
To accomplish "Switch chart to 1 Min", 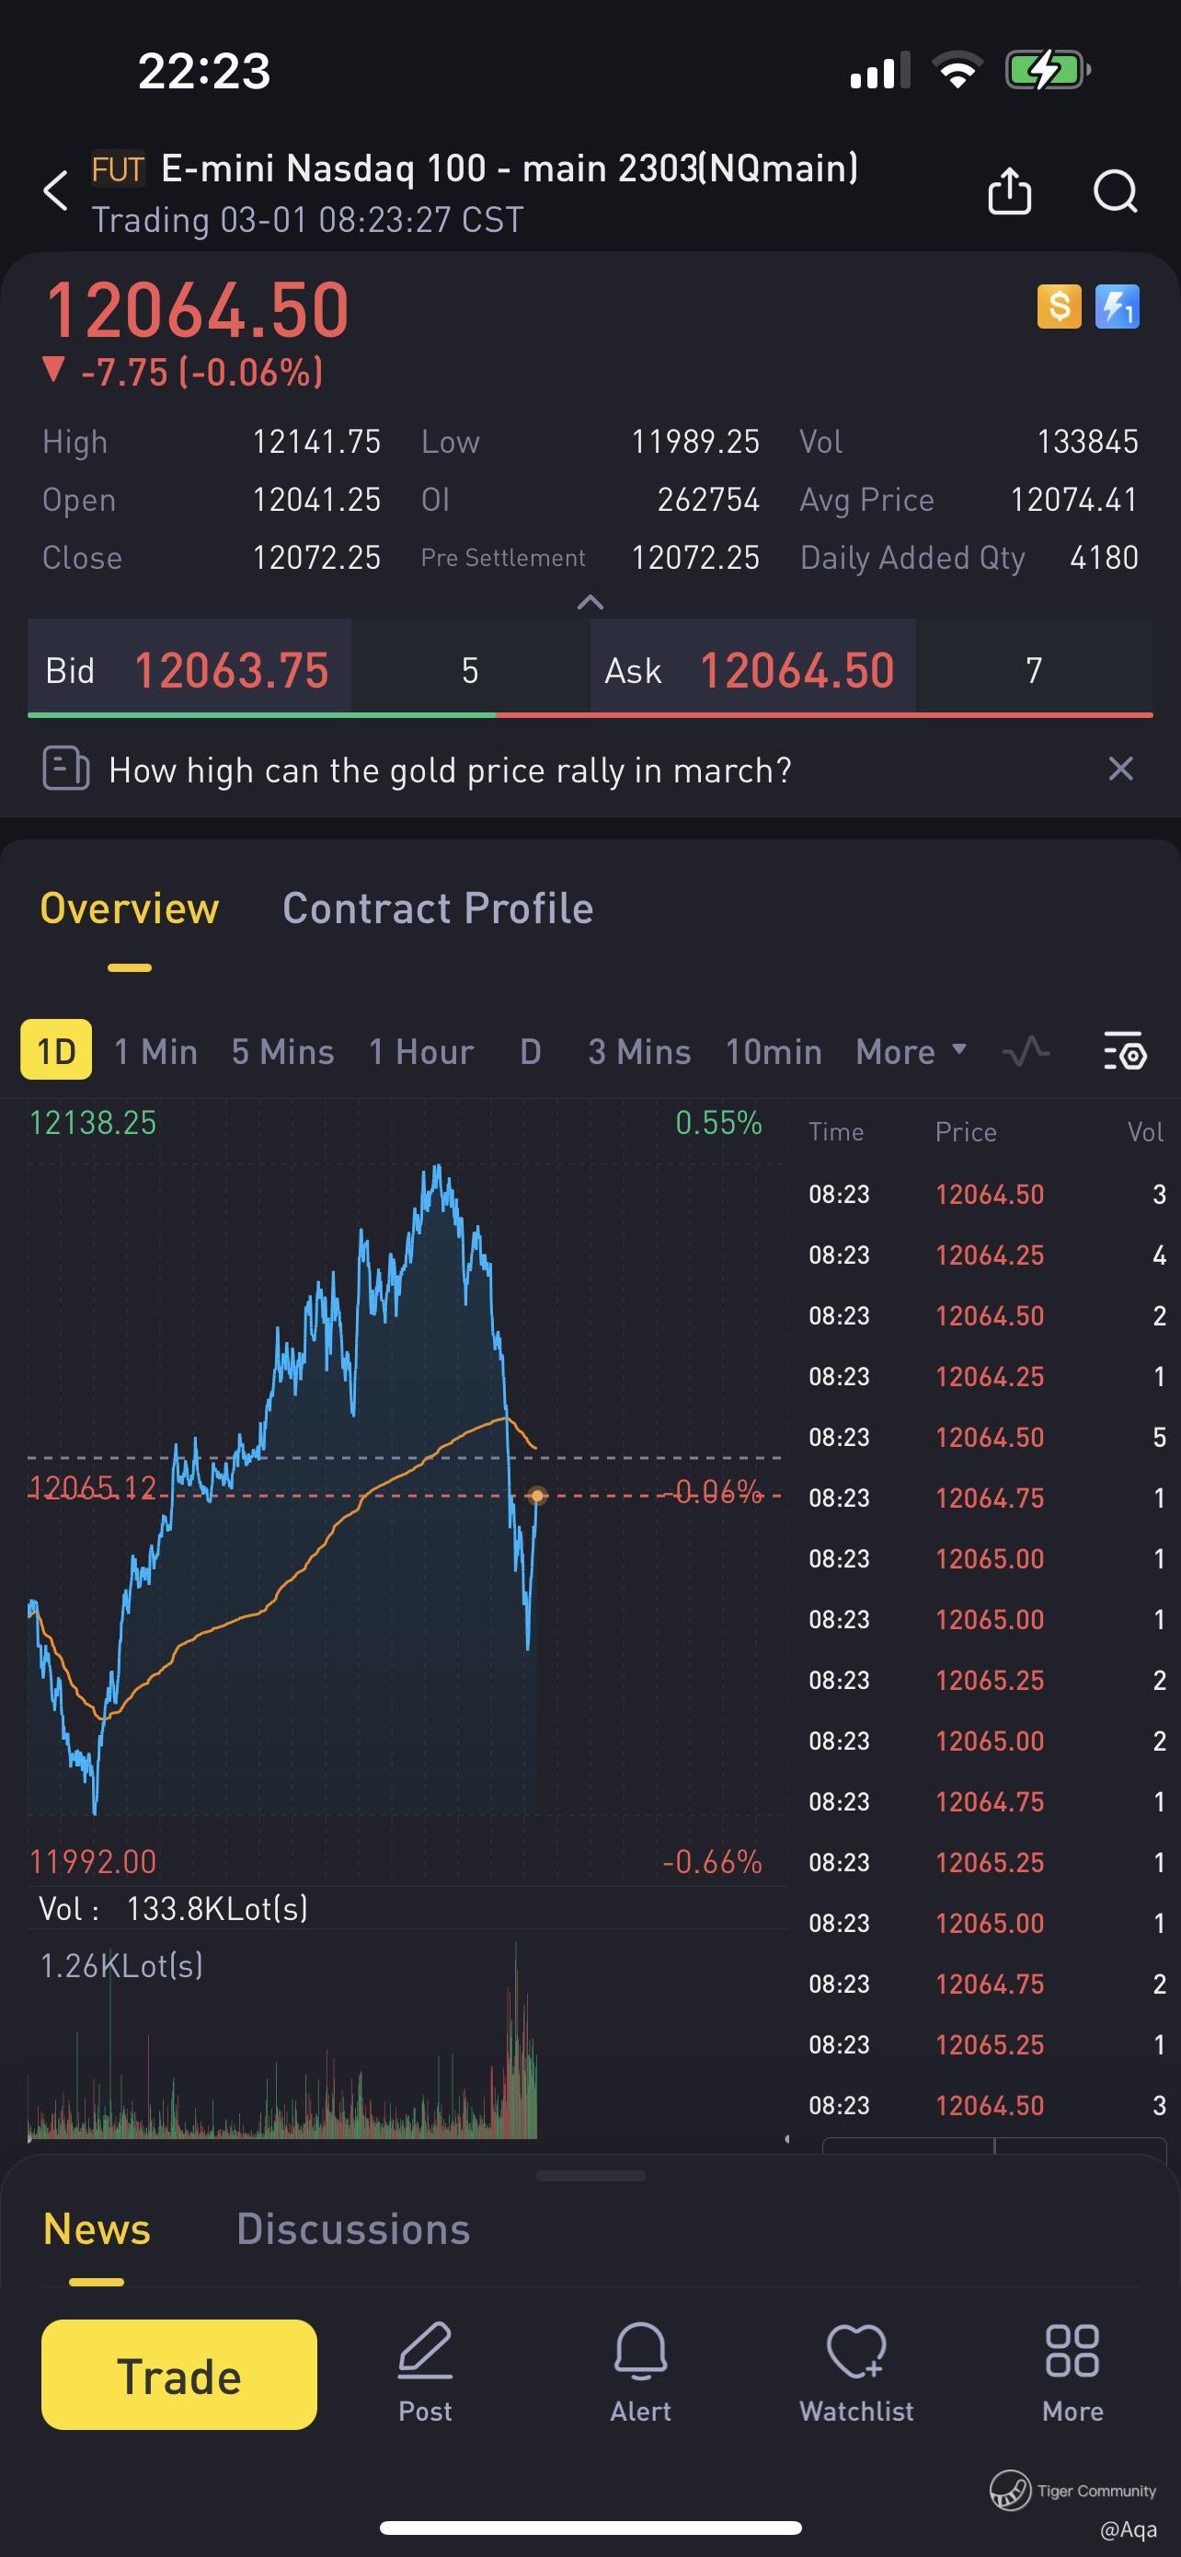I will tap(155, 1051).
